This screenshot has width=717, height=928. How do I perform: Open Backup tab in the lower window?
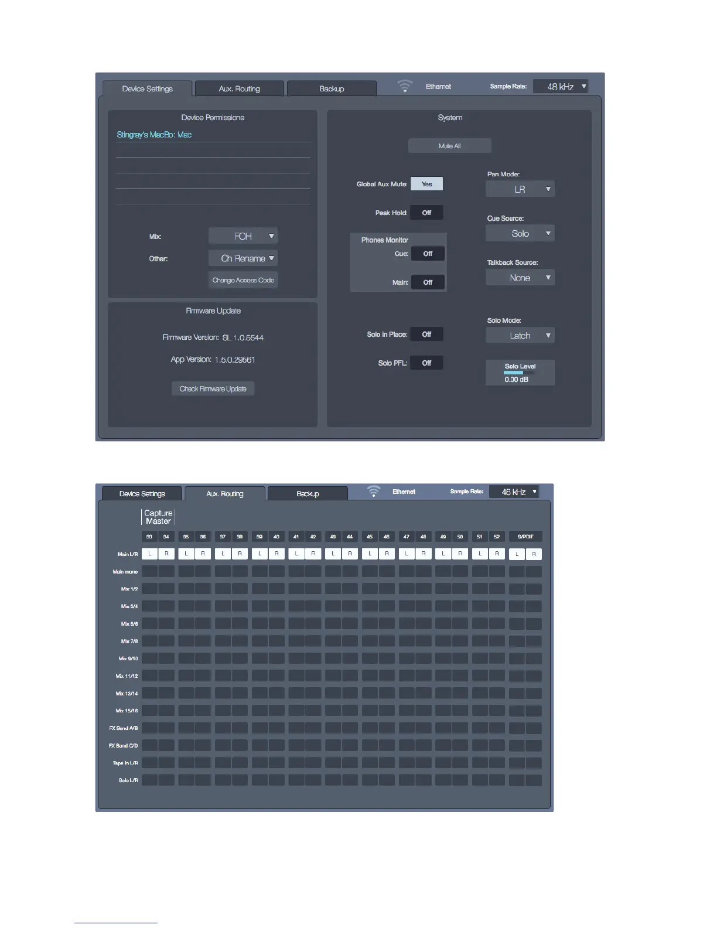coord(308,493)
